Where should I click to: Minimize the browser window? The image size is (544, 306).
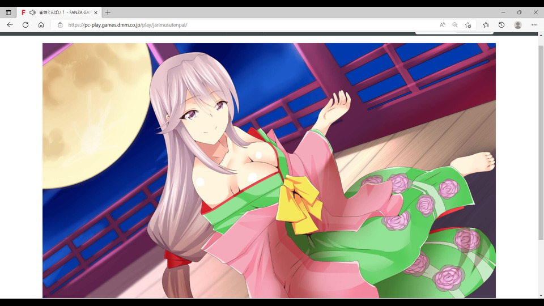click(503, 12)
